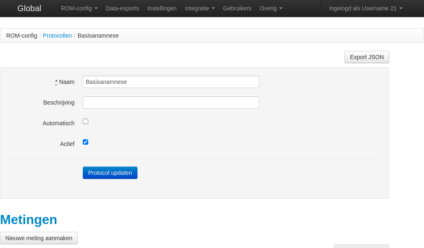Navigate to Gebruikers page

tap(237, 8)
